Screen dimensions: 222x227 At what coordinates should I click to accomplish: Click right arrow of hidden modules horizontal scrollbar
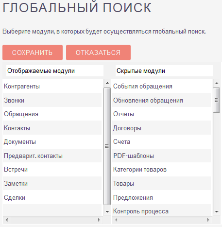click(208, 220)
